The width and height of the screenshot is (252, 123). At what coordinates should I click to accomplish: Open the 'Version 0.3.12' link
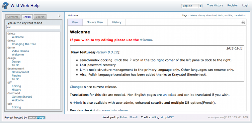107,52
